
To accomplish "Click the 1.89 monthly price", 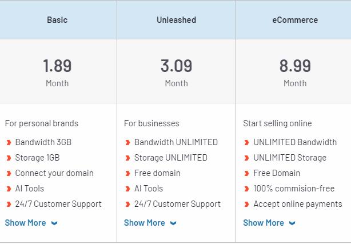I will tap(57, 66).
